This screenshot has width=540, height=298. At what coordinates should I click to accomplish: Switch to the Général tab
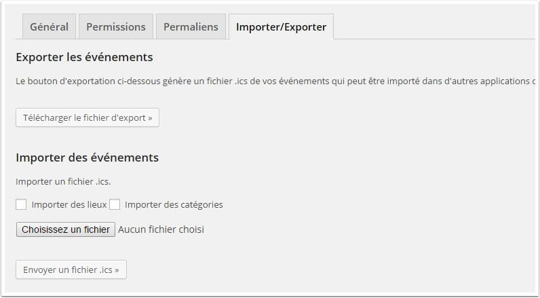point(49,27)
